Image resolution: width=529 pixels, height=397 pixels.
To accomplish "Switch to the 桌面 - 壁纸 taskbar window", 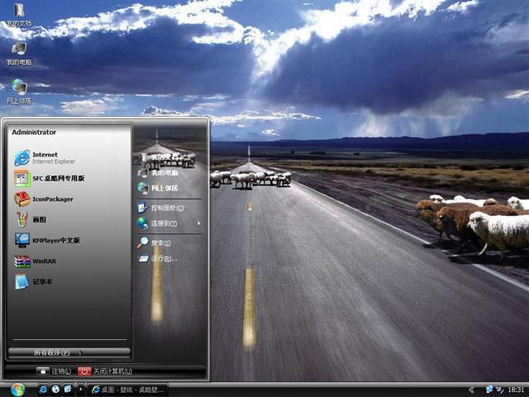I will click(x=128, y=390).
